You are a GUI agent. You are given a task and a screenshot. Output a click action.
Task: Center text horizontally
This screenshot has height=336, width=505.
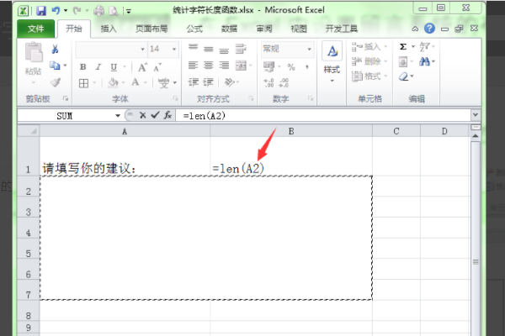click(x=209, y=66)
